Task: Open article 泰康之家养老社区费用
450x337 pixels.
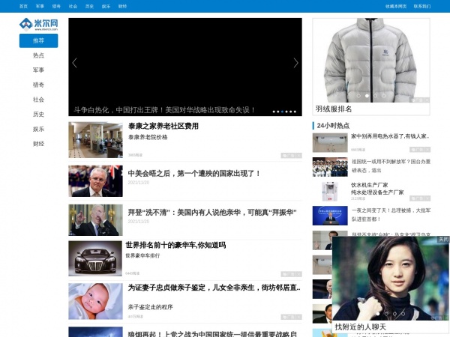Action: 163,126
